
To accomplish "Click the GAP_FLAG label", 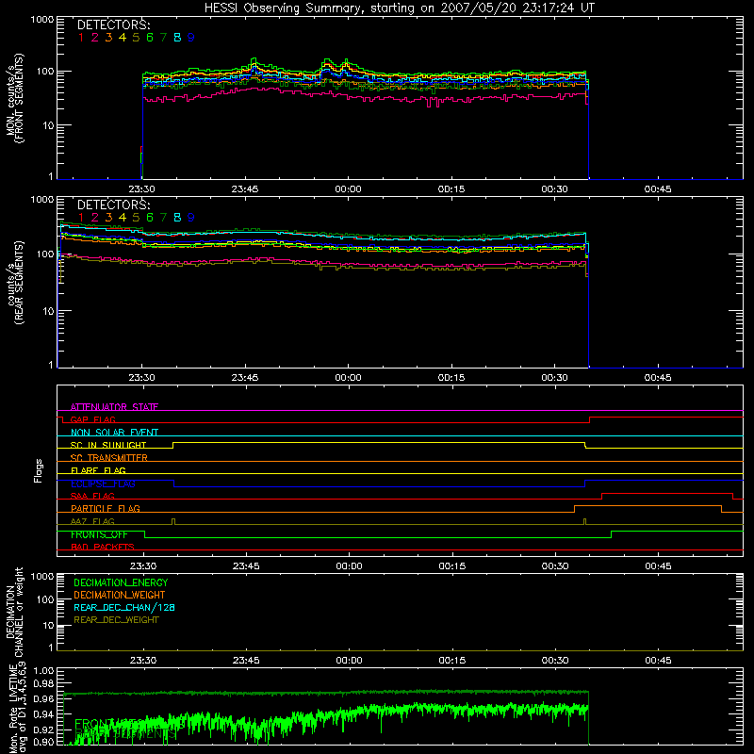I will [x=92, y=419].
